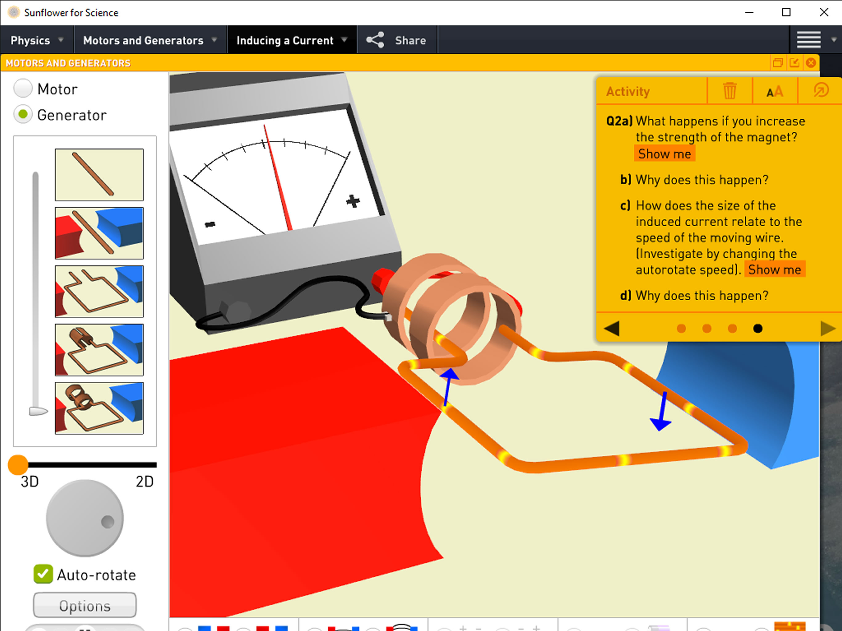Viewport: 842px width, 631px height.
Task: Open the Motors and Generators dropdown
Action: click(150, 40)
